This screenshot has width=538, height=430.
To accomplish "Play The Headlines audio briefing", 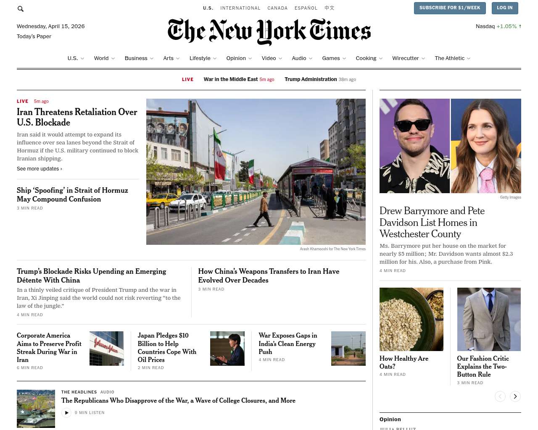I will (66, 413).
